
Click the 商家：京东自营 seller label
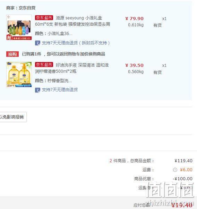[x=21, y=8]
